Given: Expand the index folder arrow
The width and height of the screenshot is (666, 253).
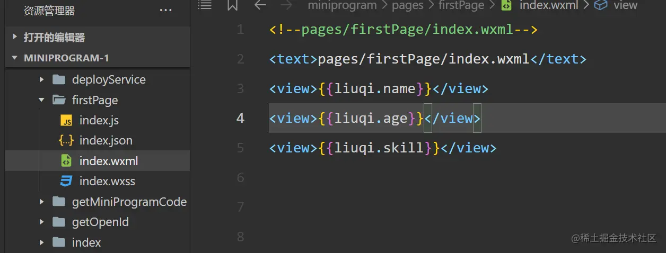Looking at the screenshot, I should pos(41,242).
